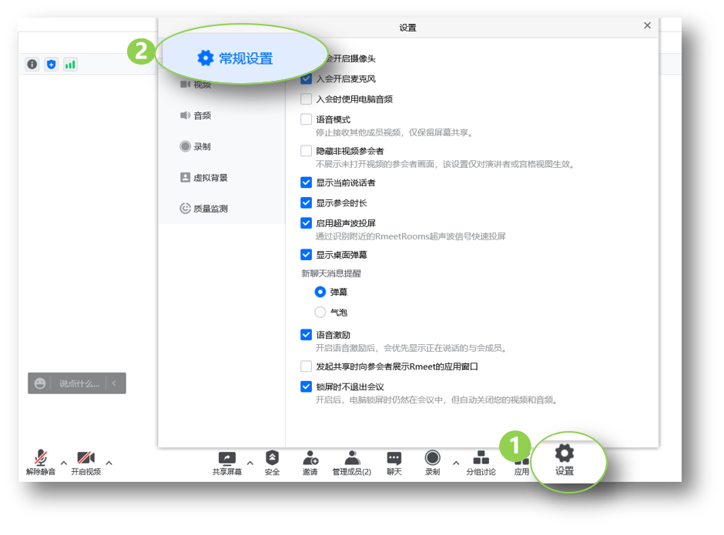Click the Invite (邀请) icon

310,459
